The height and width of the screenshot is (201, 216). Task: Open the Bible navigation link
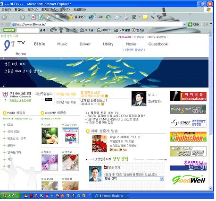coord(40,44)
